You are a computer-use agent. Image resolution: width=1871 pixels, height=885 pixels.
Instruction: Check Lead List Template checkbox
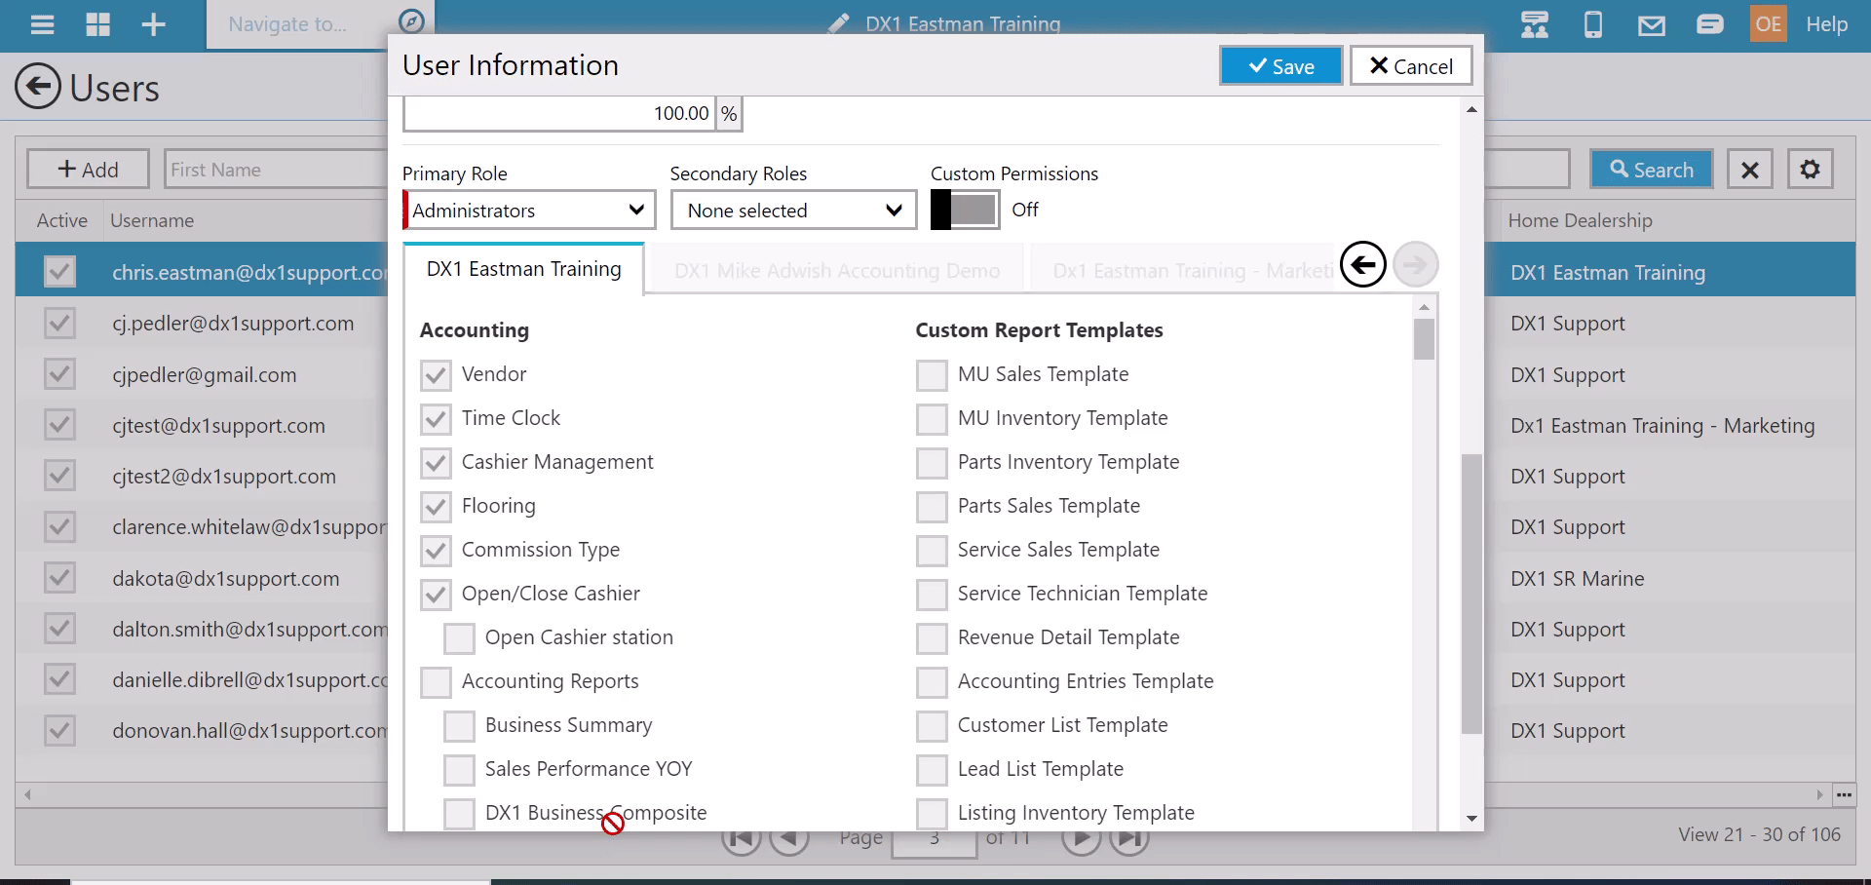pos(932,770)
